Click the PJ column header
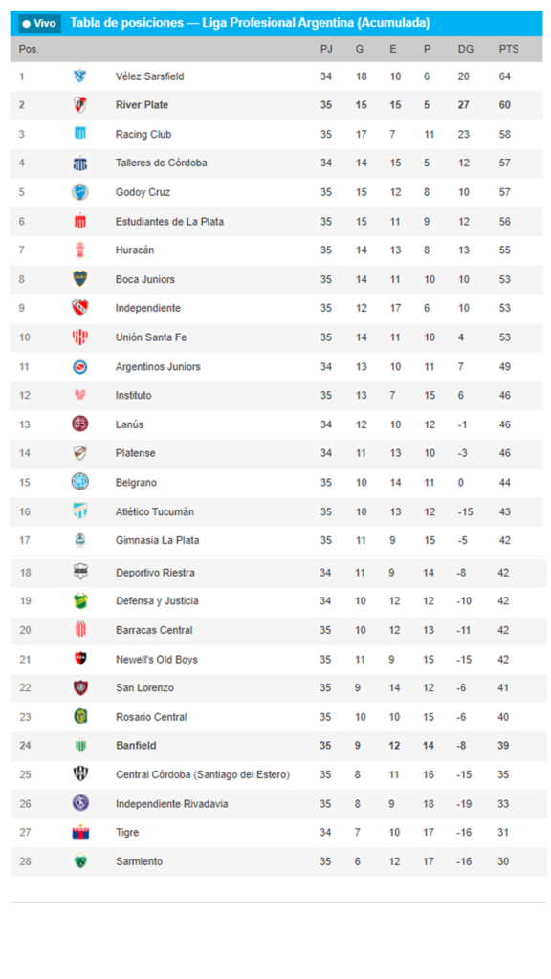 click(326, 49)
